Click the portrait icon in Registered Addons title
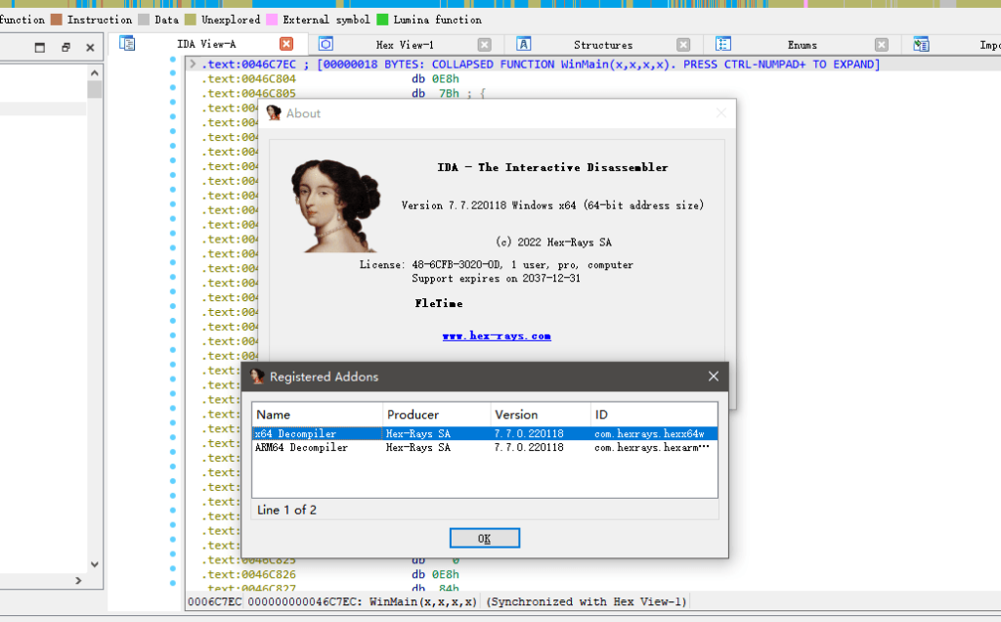Screen dimensions: 1001x622 (258, 377)
